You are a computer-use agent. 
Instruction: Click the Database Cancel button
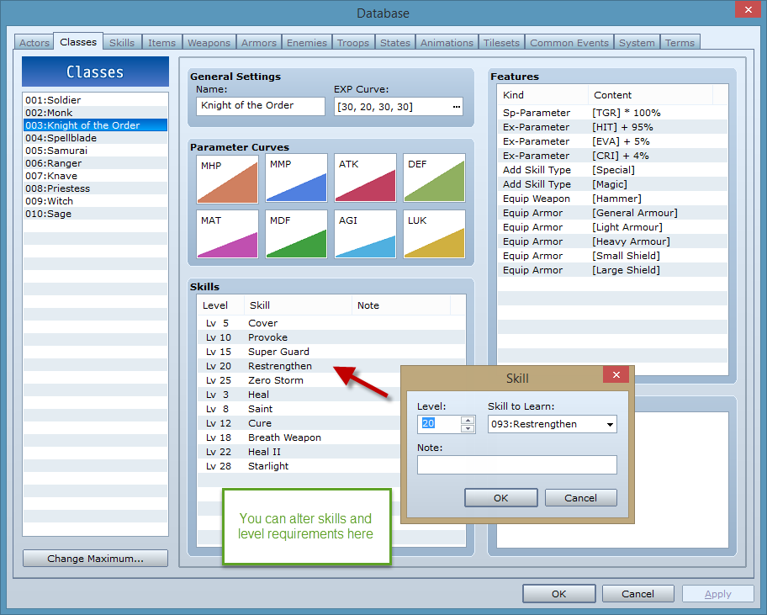[x=637, y=594]
